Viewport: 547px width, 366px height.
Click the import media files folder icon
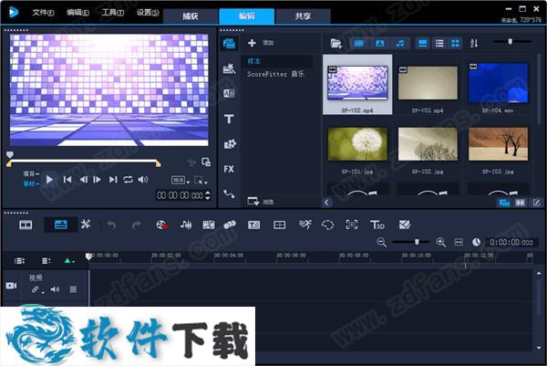[x=336, y=43]
